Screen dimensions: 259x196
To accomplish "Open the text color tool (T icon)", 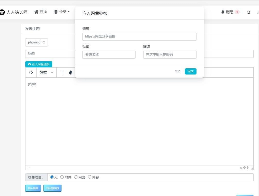I will 62,72.
